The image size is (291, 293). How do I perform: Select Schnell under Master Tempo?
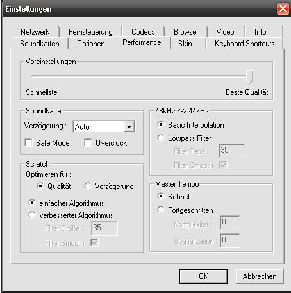(161, 196)
